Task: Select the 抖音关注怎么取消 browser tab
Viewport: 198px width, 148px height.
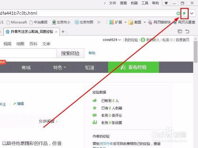Action: point(32,32)
